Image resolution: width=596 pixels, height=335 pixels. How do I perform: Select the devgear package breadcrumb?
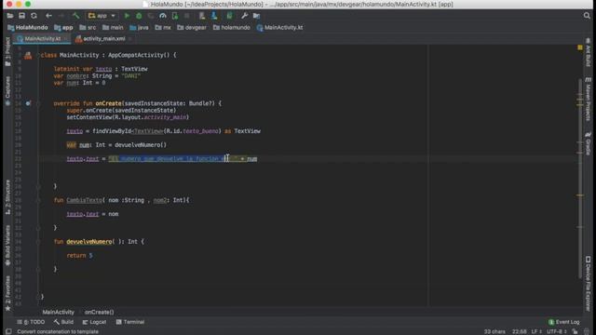coord(192,27)
